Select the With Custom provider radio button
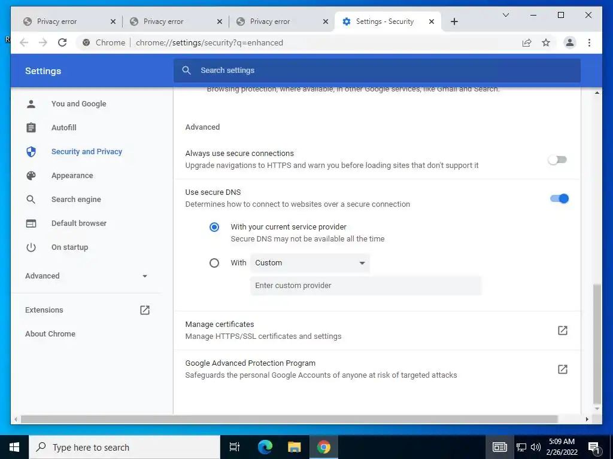This screenshot has height=459, width=613. [214, 263]
